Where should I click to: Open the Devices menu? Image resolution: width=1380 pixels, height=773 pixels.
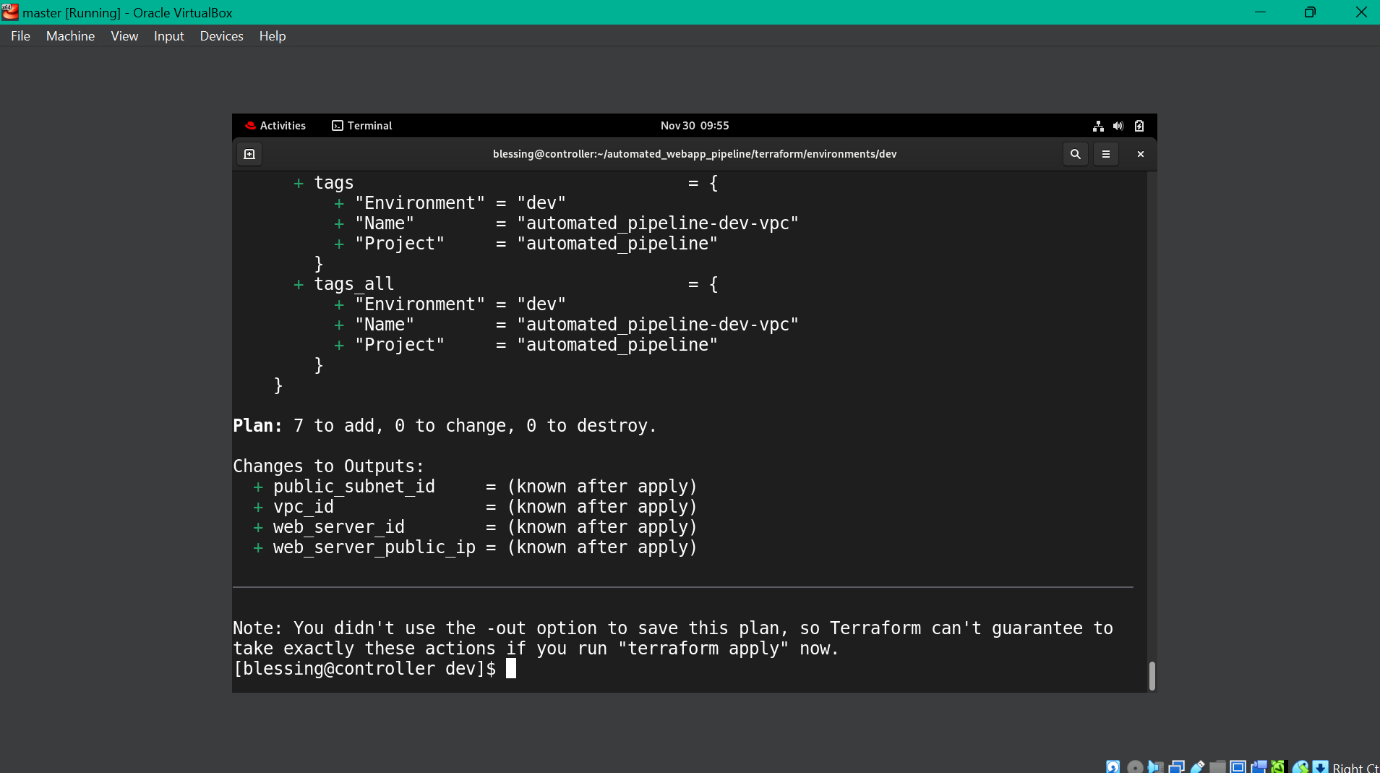coord(221,35)
